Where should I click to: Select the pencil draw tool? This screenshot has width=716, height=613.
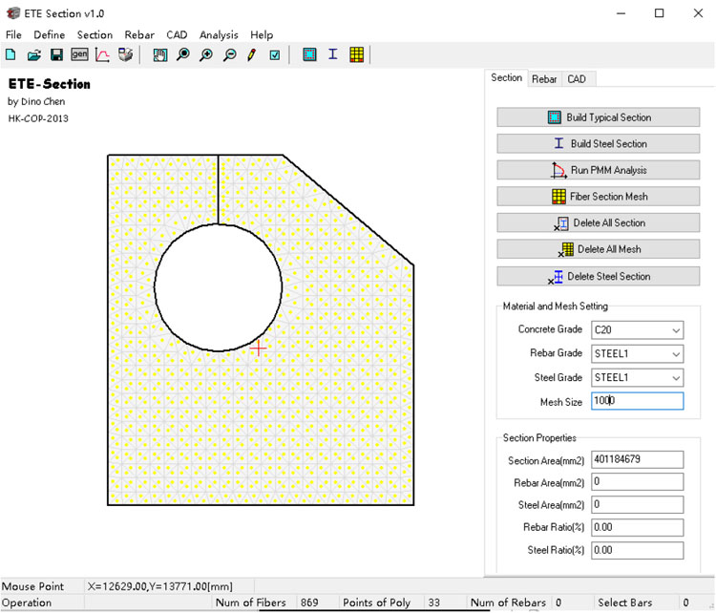[252, 54]
